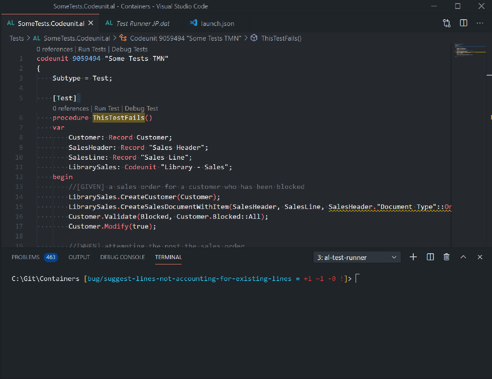
Task: Switch to the launch.json tab
Action: (x=217, y=23)
